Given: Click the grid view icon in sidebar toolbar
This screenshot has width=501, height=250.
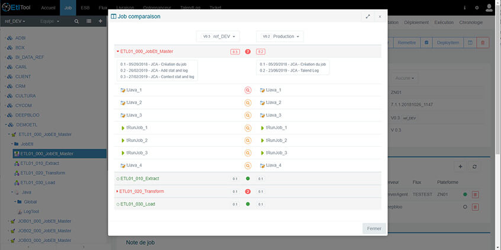Looking at the screenshot, I should click(89, 21).
